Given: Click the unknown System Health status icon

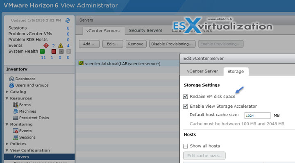Looking at the screenshot, I should coord(69,51).
